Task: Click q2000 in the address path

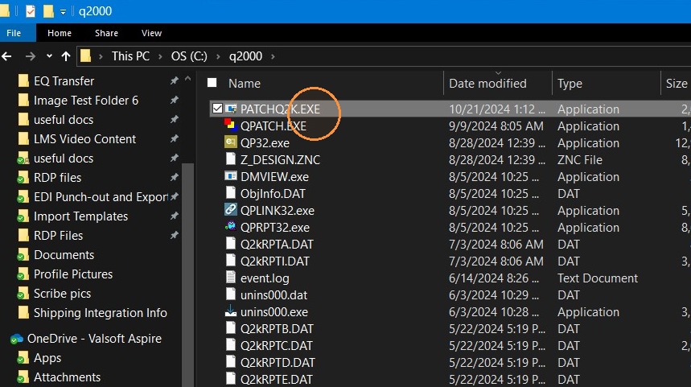Action: (245, 56)
